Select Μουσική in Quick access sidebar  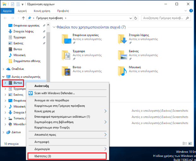click(19, 55)
